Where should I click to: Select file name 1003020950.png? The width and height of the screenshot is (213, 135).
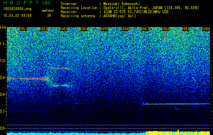coord(18,9)
